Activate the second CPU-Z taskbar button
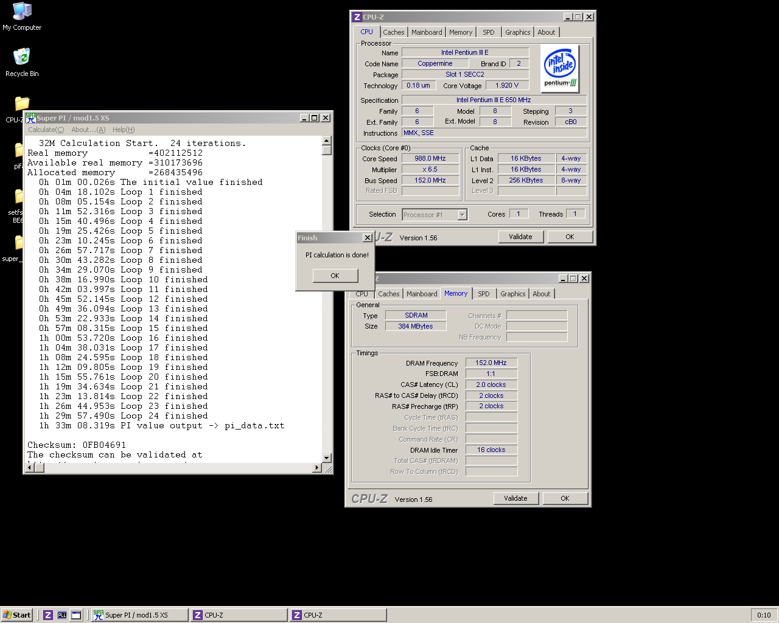 click(x=338, y=615)
